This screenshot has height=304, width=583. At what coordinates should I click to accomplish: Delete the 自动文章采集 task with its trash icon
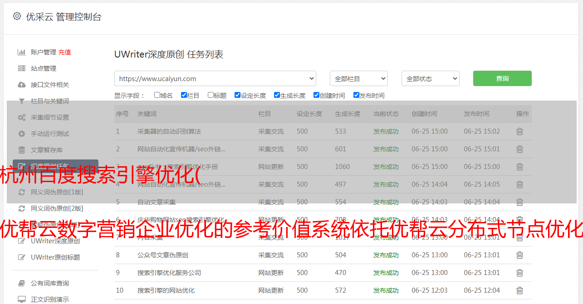point(519,202)
